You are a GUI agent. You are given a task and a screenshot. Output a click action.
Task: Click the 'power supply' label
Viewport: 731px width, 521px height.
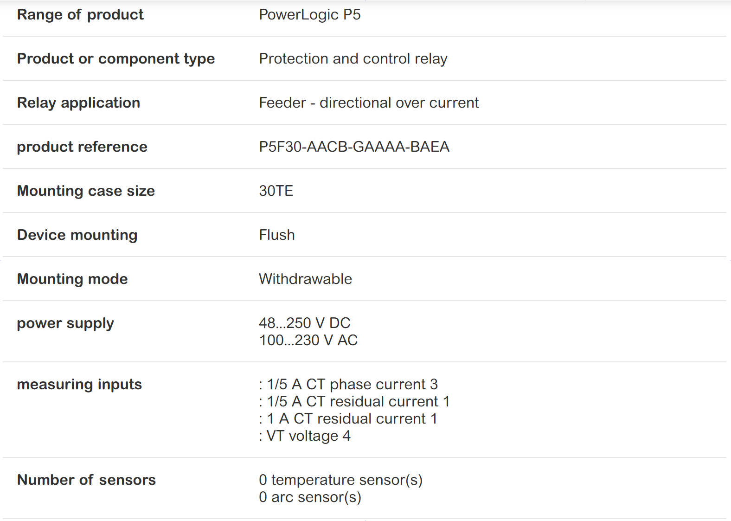(x=65, y=323)
